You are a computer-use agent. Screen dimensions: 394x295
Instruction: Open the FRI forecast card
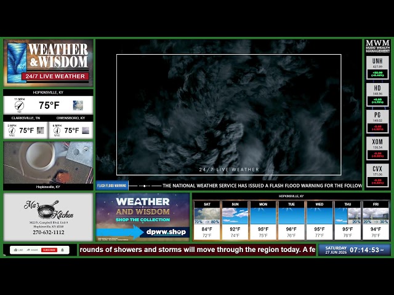click(x=376, y=221)
